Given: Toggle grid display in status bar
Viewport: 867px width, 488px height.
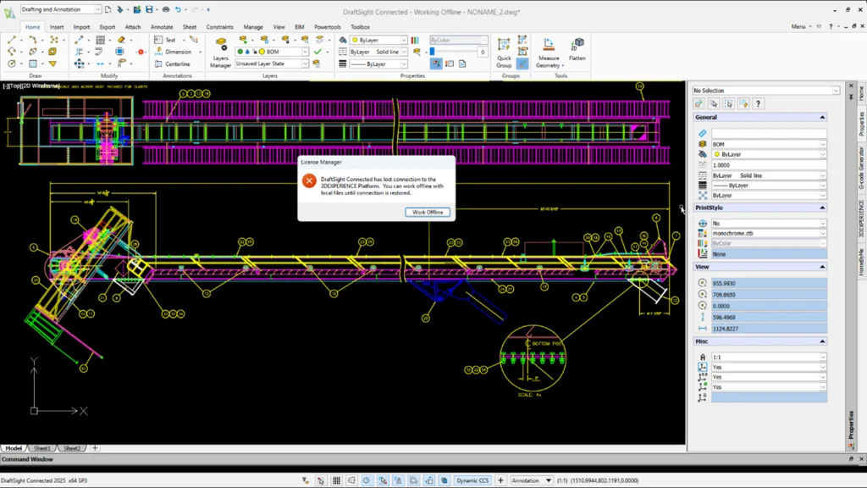Looking at the screenshot, I should [x=337, y=480].
